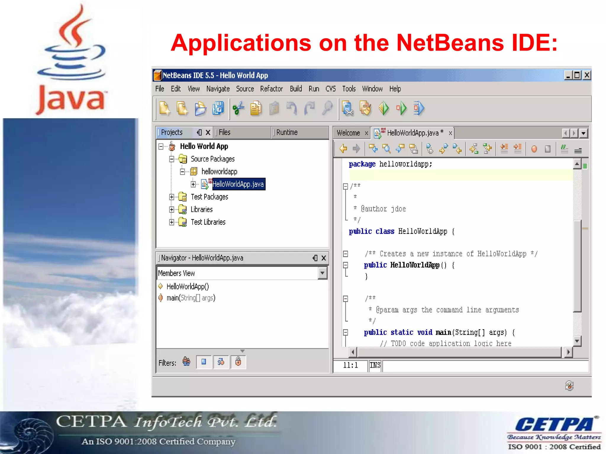Open the Navigate menu

click(x=218, y=89)
